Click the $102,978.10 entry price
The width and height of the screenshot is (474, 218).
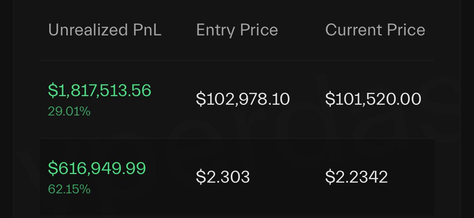[x=243, y=99]
